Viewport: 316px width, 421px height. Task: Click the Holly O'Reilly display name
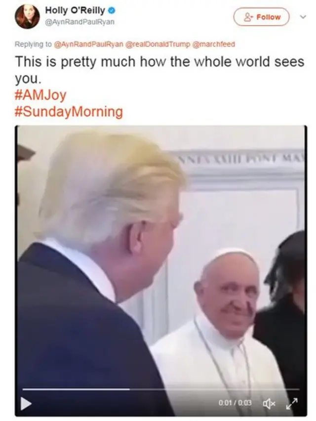[75, 10]
